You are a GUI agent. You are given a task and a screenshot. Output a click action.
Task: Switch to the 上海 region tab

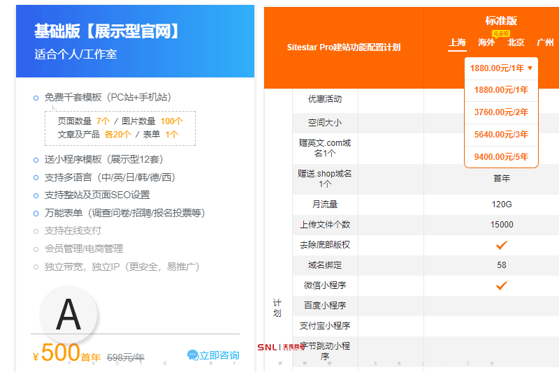457,43
